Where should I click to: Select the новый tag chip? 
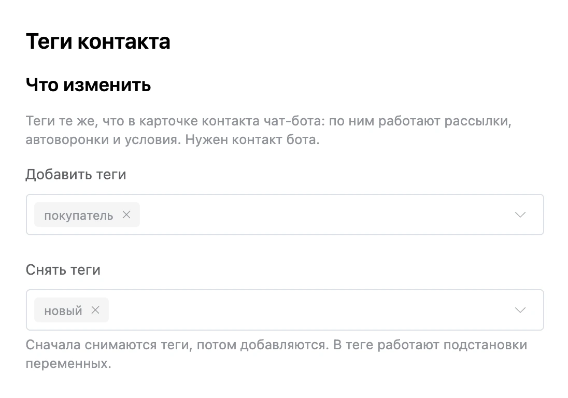pyautogui.click(x=72, y=310)
